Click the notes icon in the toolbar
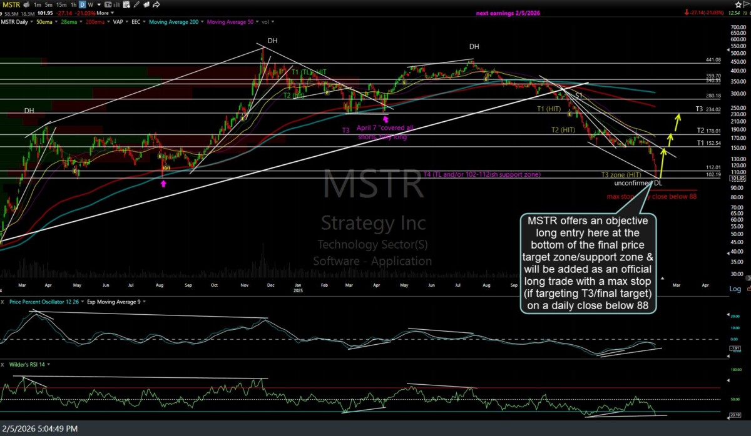 coord(146,5)
